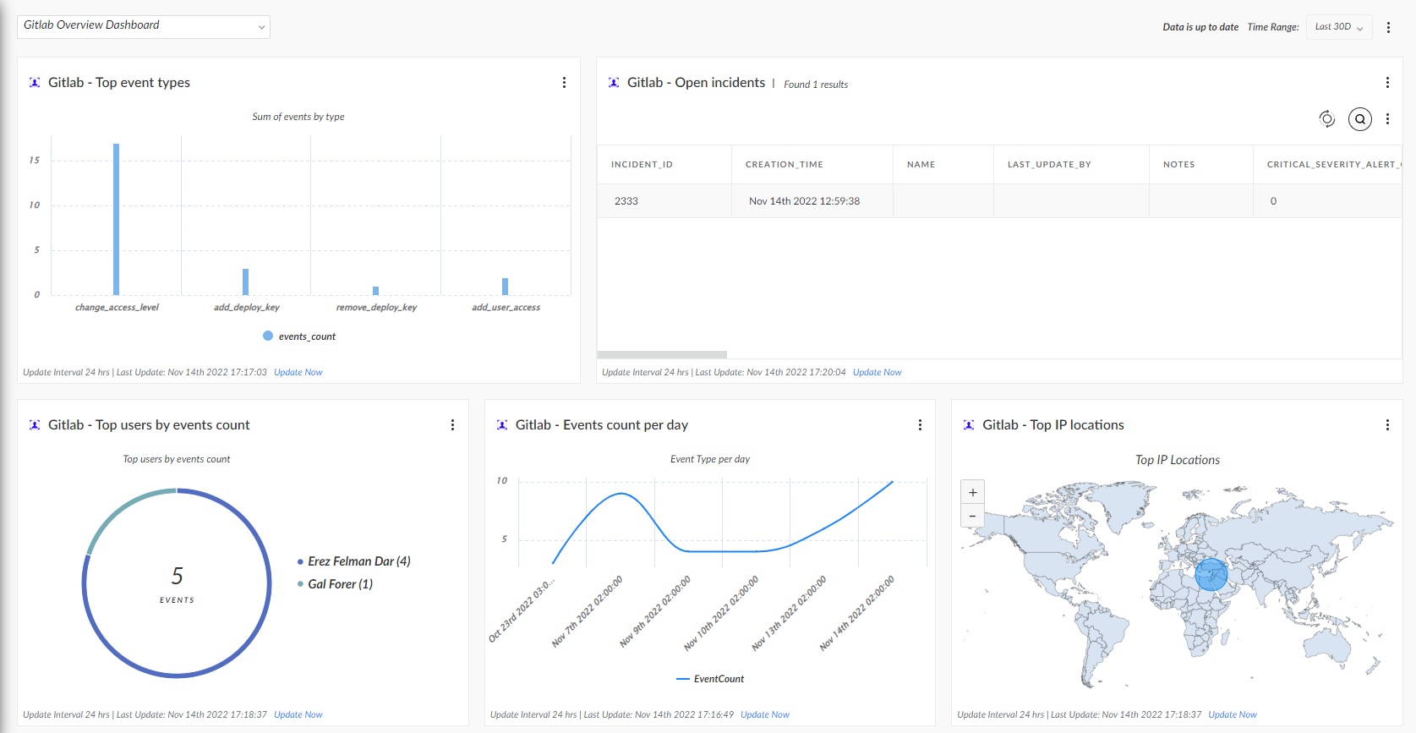Click the widget icon beside Gitlab - Open incidents
The height and width of the screenshot is (733, 1416).
point(614,83)
